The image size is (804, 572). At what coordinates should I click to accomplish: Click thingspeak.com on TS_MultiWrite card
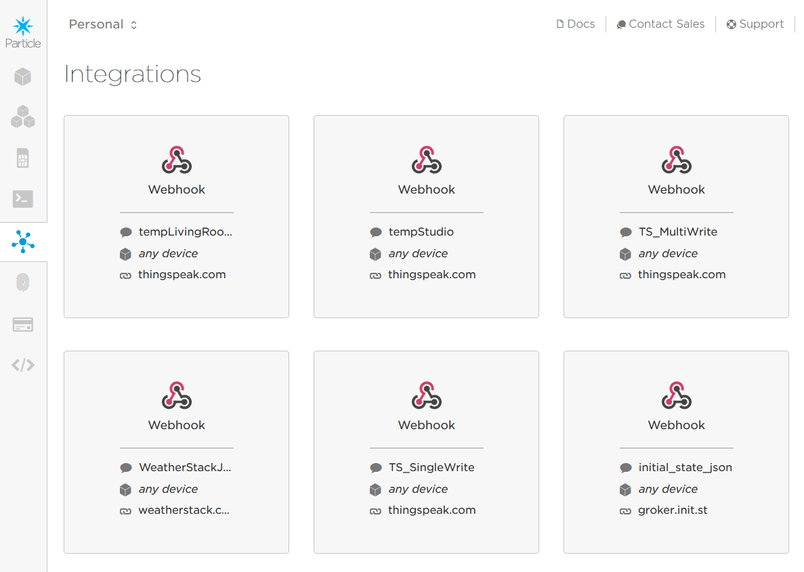681,275
